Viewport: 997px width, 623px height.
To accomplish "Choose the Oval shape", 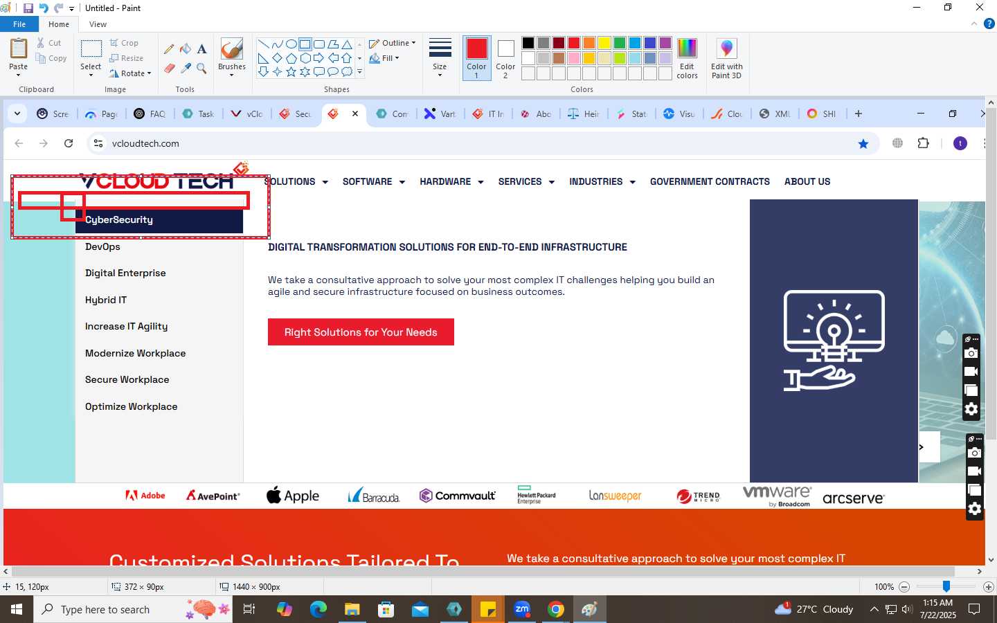I will pyautogui.click(x=291, y=44).
